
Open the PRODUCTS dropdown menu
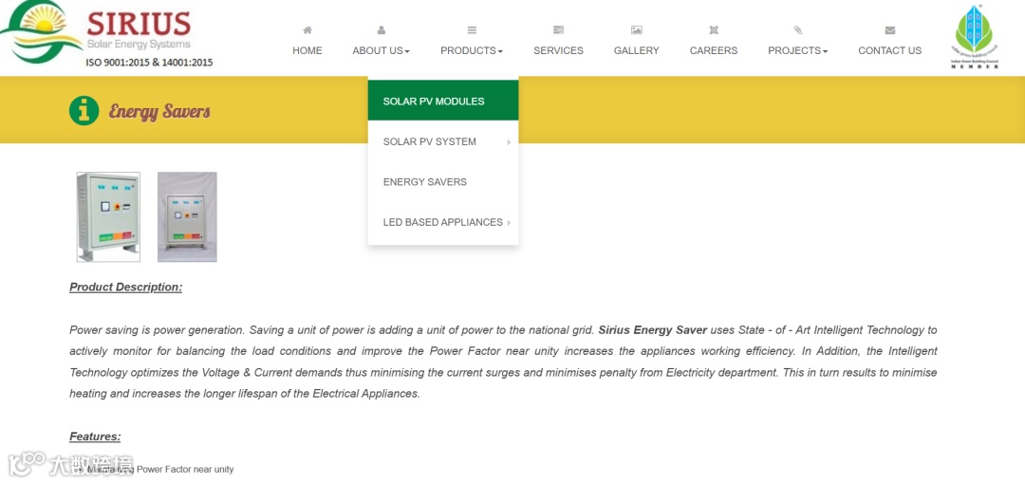[472, 50]
